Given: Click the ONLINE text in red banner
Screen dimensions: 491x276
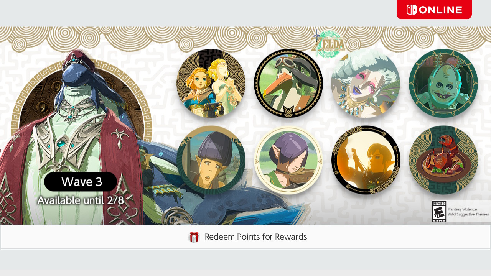Looking at the screenshot, I should (440, 10).
